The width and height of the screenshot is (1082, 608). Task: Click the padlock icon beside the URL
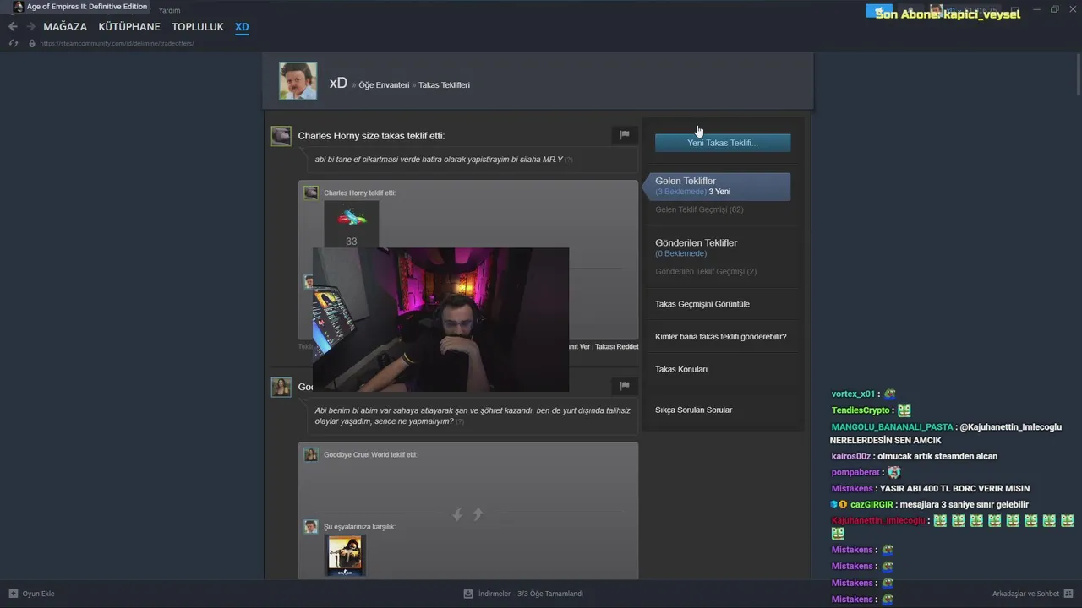tap(32, 43)
